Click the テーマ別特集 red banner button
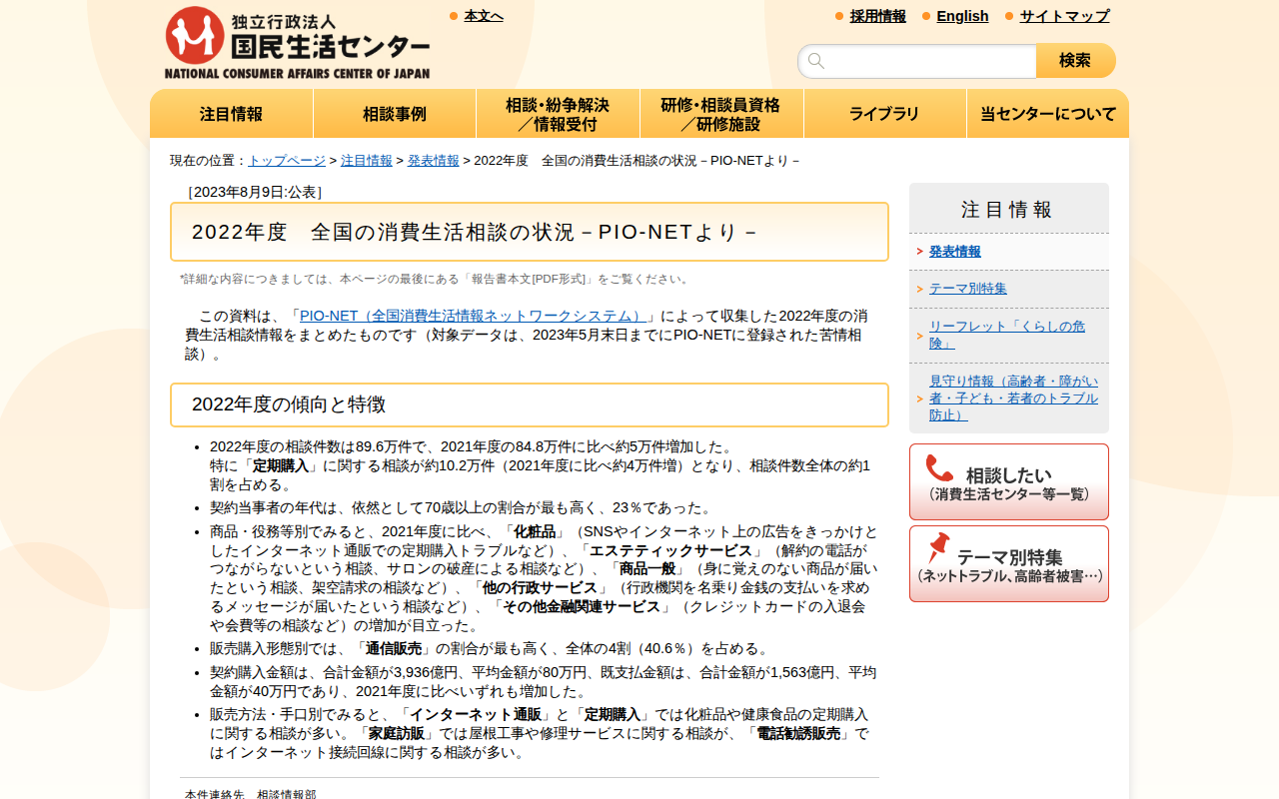The image size is (1279, 799). coord(1009,563)
